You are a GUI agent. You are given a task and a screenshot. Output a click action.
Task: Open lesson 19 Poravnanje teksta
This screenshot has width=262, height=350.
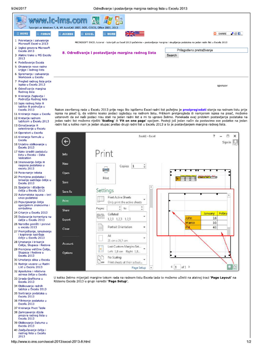30,173
